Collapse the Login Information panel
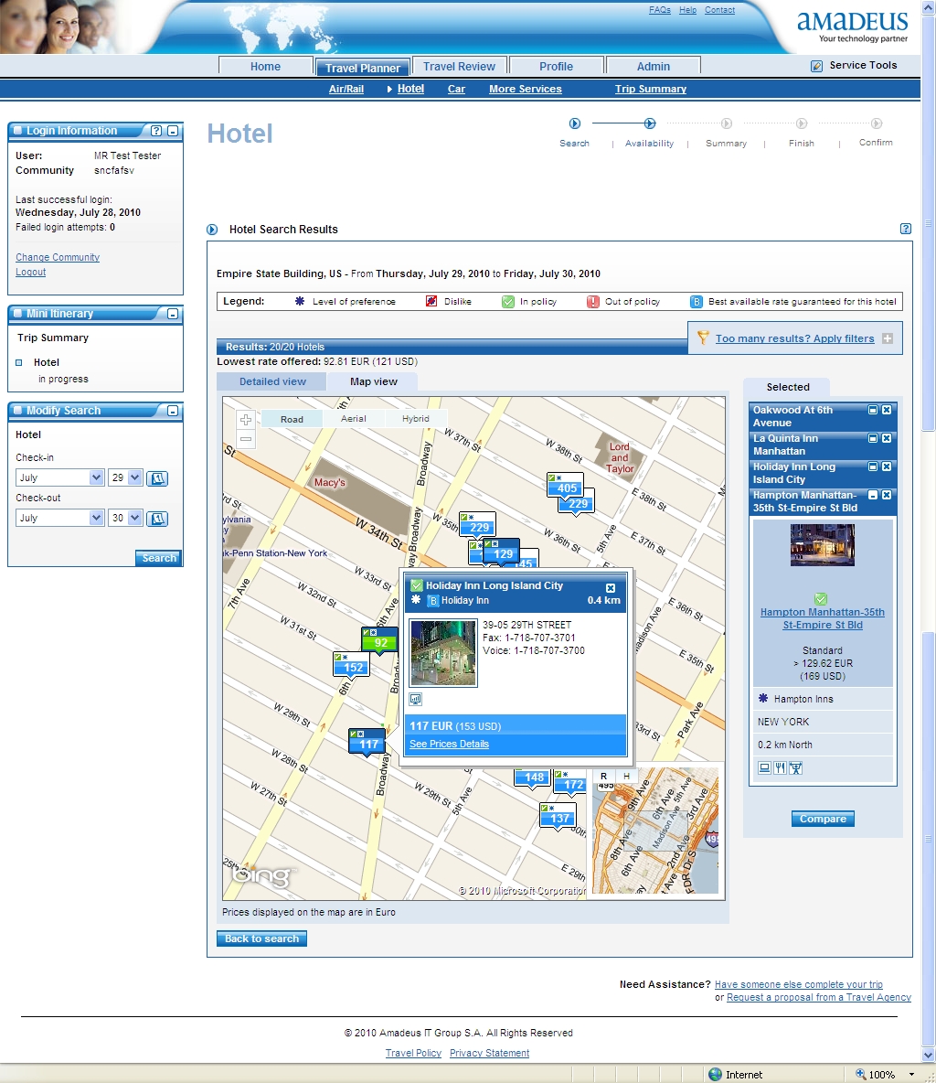The width and height of the screenshot is (936, 1083). [x=173, y=131]
